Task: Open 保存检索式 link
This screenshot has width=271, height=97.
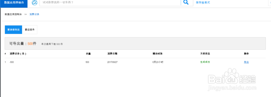Action: coord(203,3)
